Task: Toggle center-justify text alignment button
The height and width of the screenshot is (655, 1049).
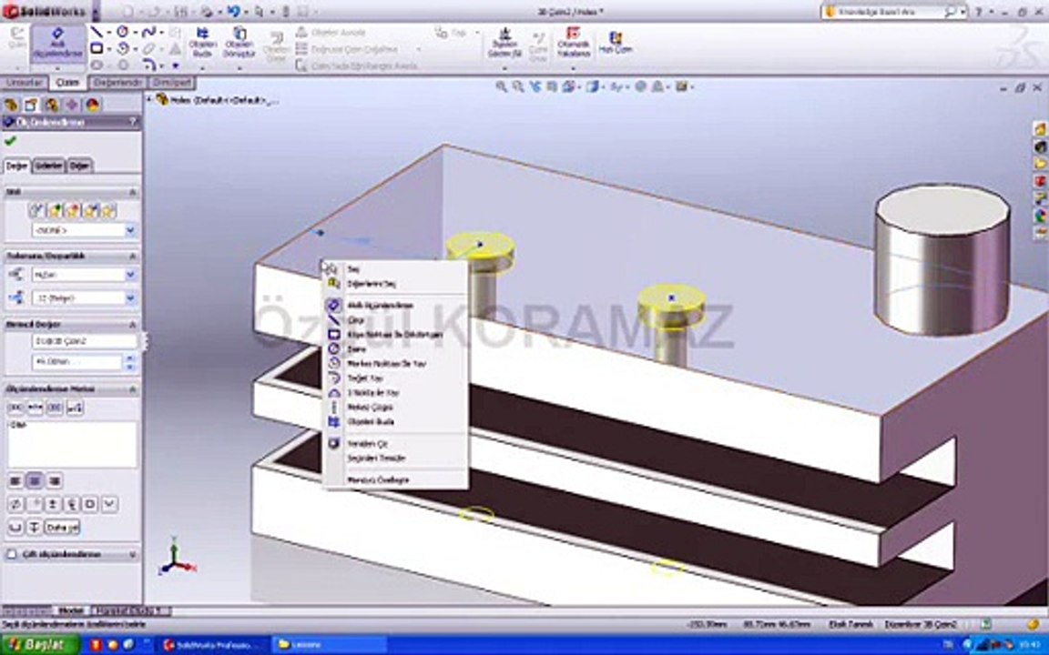Action: [x=35, y=480]
